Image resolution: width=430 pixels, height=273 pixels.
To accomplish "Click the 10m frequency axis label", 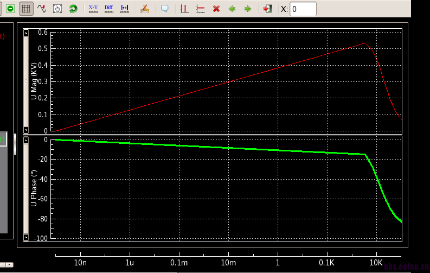I will [x=228, y=263].
